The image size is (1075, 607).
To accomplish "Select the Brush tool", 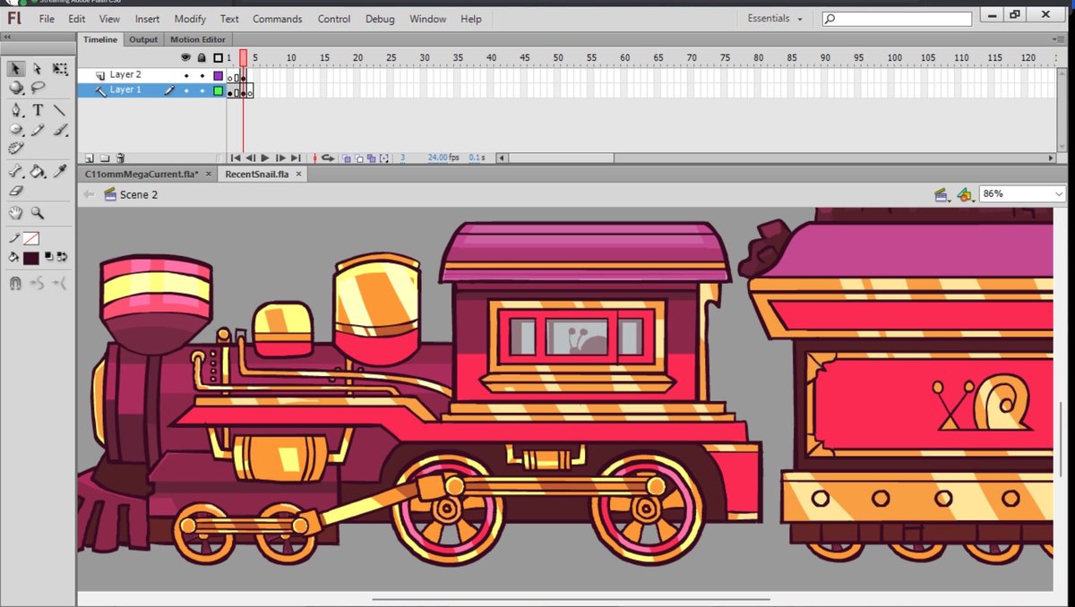I will point(60,130).
